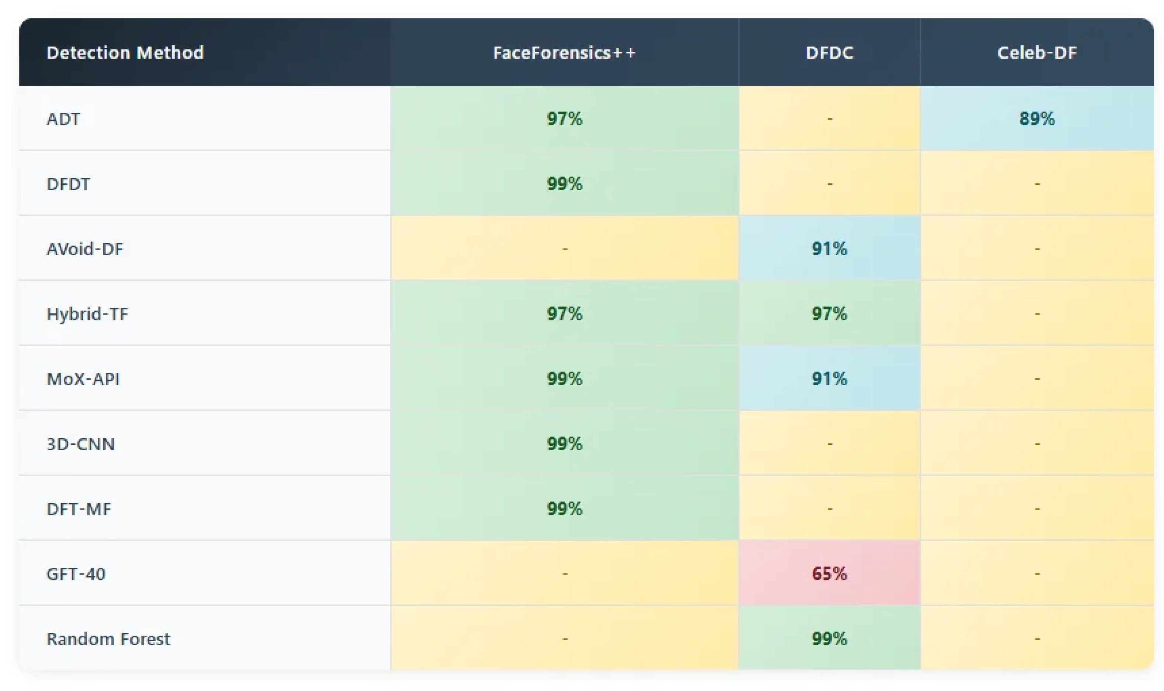Select DFDT's 99% FaceForensics++ cell
This screenshot has height=691, width=1164.
(x=564, y=184)
